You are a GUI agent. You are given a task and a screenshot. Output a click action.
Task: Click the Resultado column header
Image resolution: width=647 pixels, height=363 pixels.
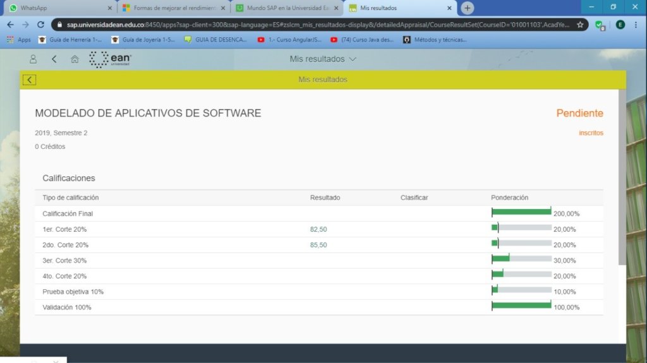tap(325, 198)
